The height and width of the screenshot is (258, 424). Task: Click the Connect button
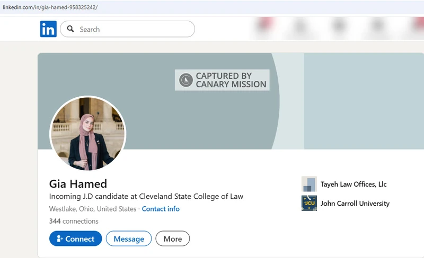tap(75, 238)
